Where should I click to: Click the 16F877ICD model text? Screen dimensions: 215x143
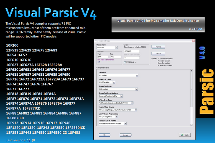[31, 108]
